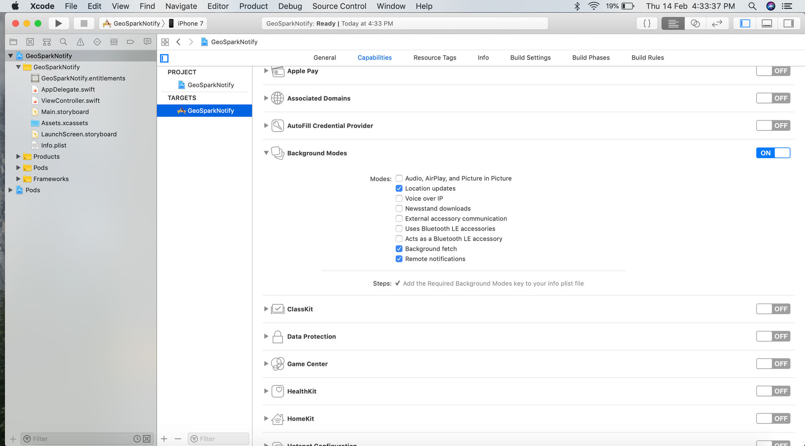805x446 pixels.
Task: Toggle the Inspectors pane visibility icon
Action: click(788, 23)
